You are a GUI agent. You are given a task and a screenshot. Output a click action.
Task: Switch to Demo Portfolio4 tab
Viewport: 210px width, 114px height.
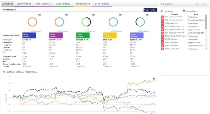point(83,4)
